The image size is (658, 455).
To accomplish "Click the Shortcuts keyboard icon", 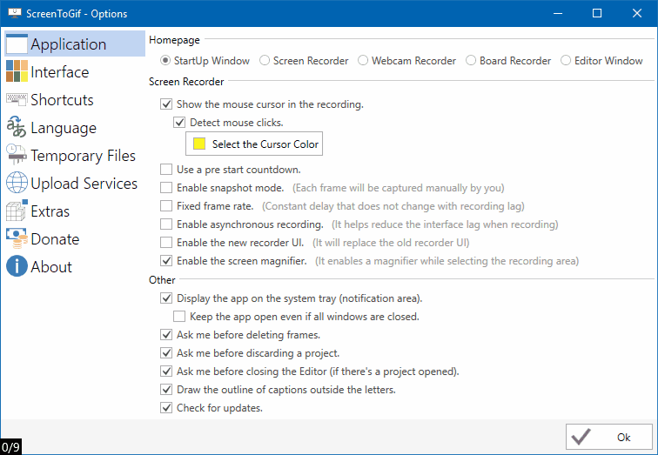I will 17,99.
